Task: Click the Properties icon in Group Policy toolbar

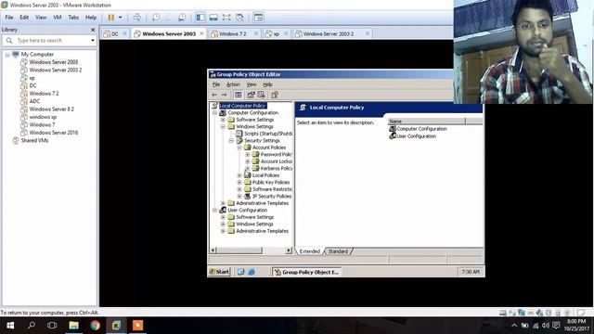Action: pyautogui.click(x=251, y=95)
